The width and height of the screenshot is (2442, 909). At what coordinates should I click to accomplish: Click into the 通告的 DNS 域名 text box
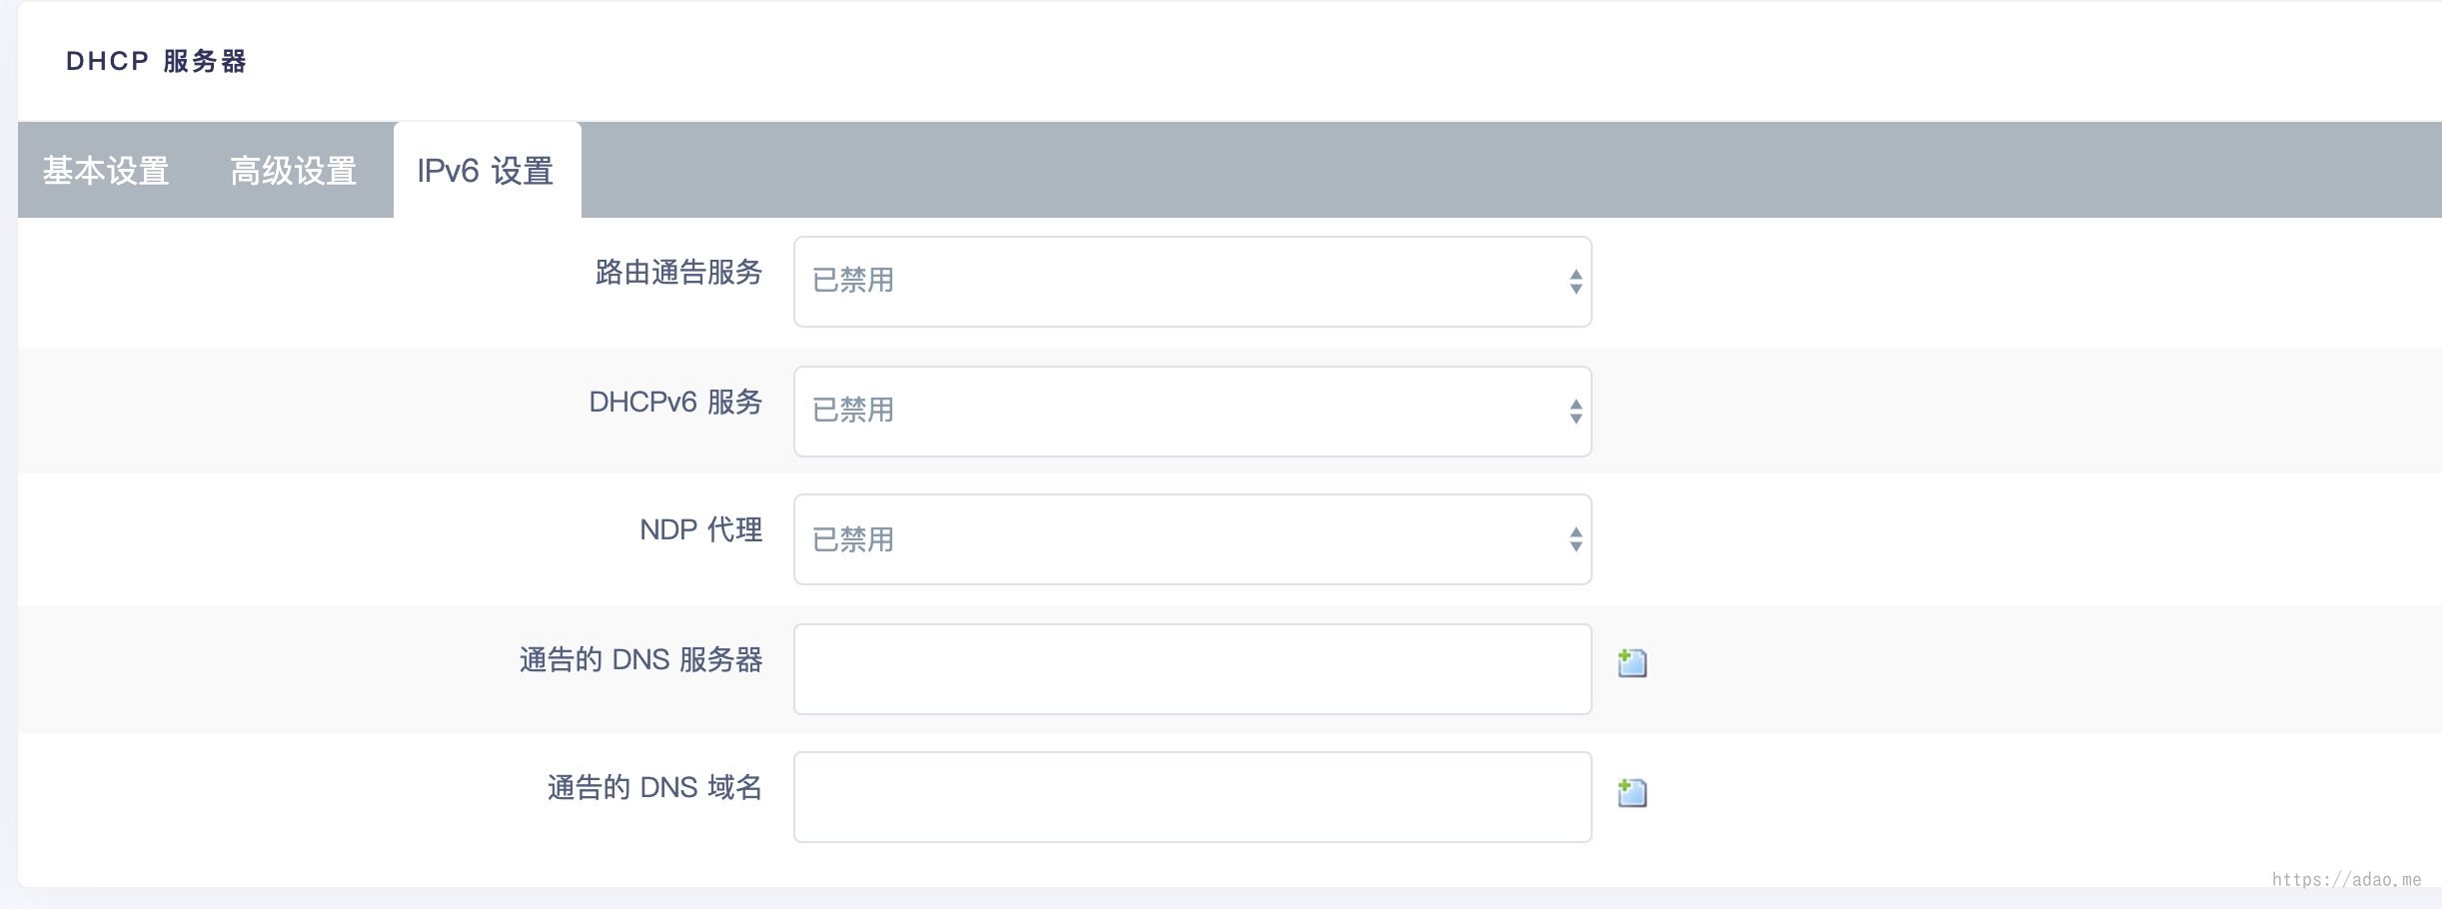(x=1191, y=797)
